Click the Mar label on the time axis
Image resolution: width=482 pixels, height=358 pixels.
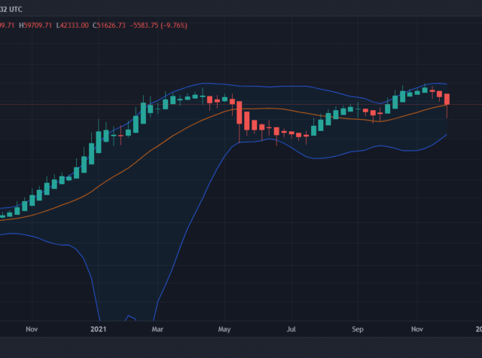pos(157,329)
